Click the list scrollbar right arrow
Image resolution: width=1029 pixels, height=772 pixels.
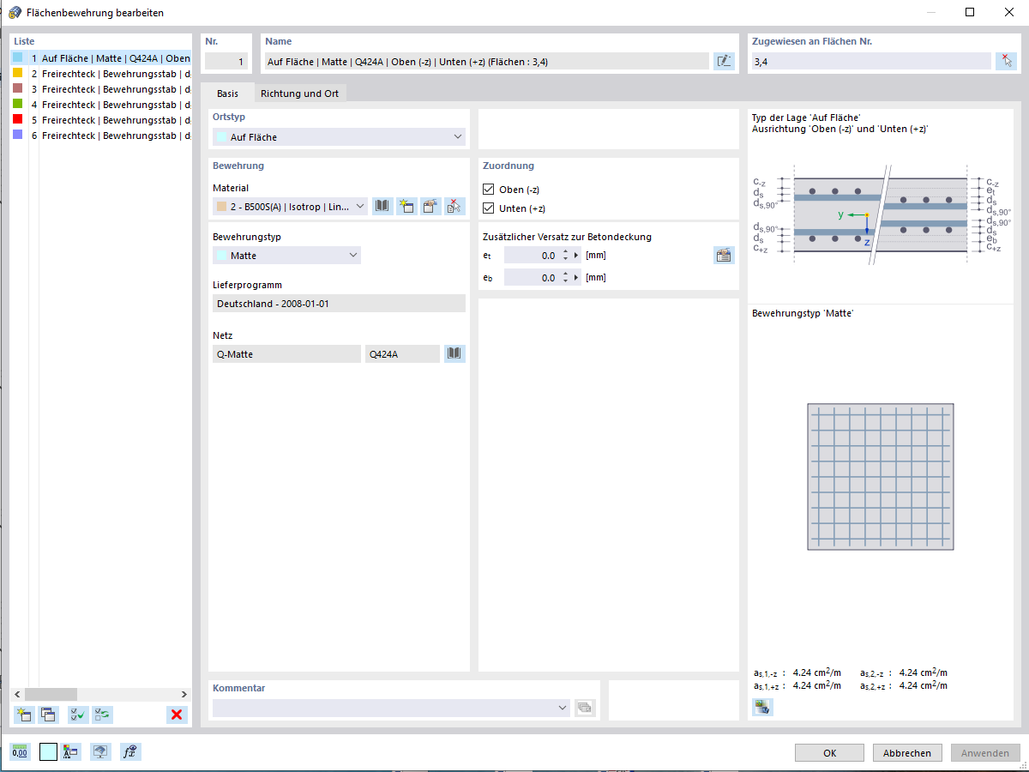184,694
